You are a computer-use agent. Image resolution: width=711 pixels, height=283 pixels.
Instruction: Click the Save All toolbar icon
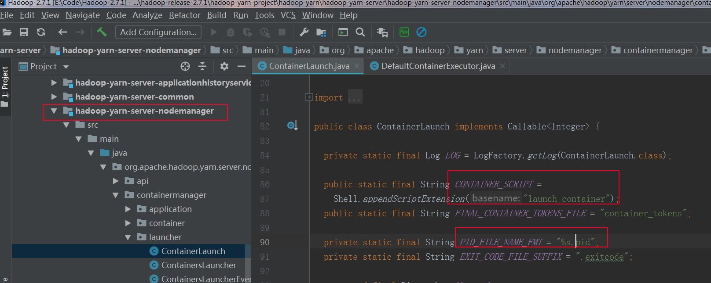(x=24, y=32)
